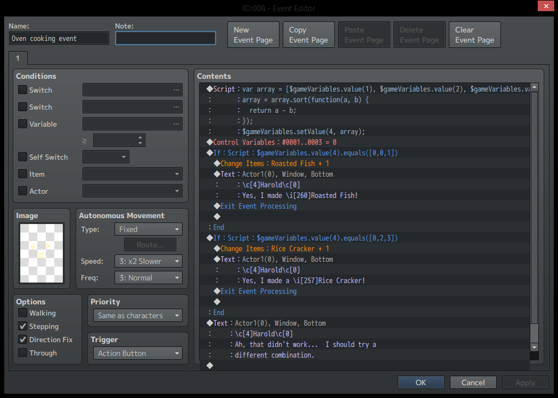Viewport: 558px width, 398px height.
Task: Uncheck Stepping animation option
Action: click(x=22, y=326)
